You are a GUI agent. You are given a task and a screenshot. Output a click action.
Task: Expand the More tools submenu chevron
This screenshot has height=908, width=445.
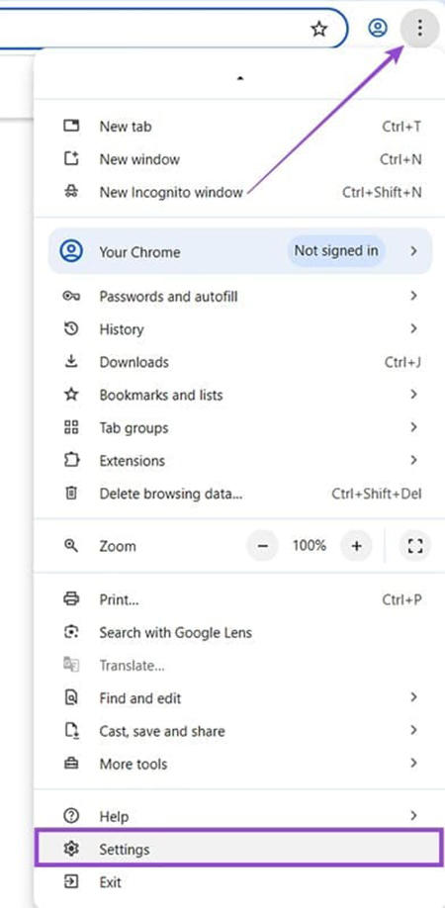coord(413,764)
